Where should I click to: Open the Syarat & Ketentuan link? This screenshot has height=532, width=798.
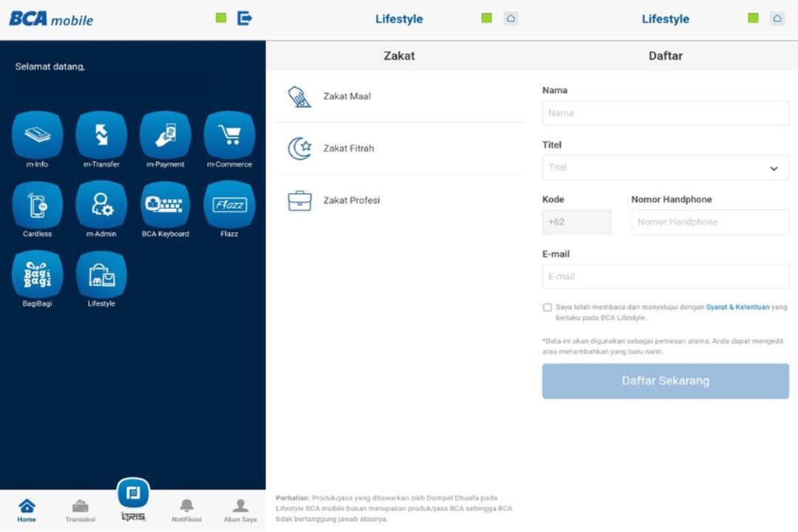pos(737,307)
